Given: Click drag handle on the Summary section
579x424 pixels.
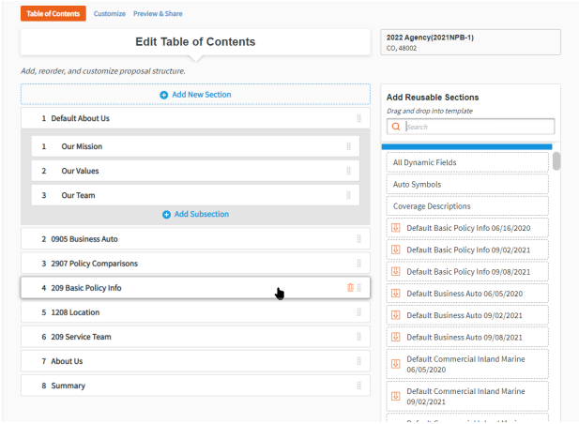Looking at the screenshot, I should pyautogui.click(x=358, y=386).
